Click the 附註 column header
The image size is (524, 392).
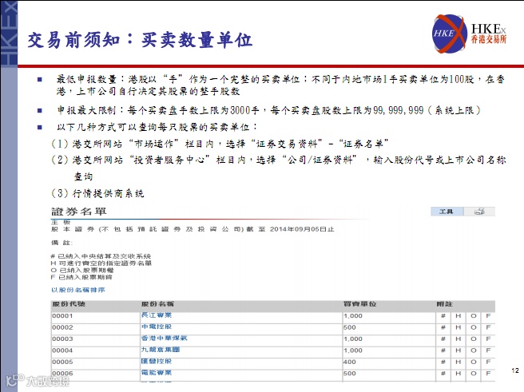tap(444, 304)
